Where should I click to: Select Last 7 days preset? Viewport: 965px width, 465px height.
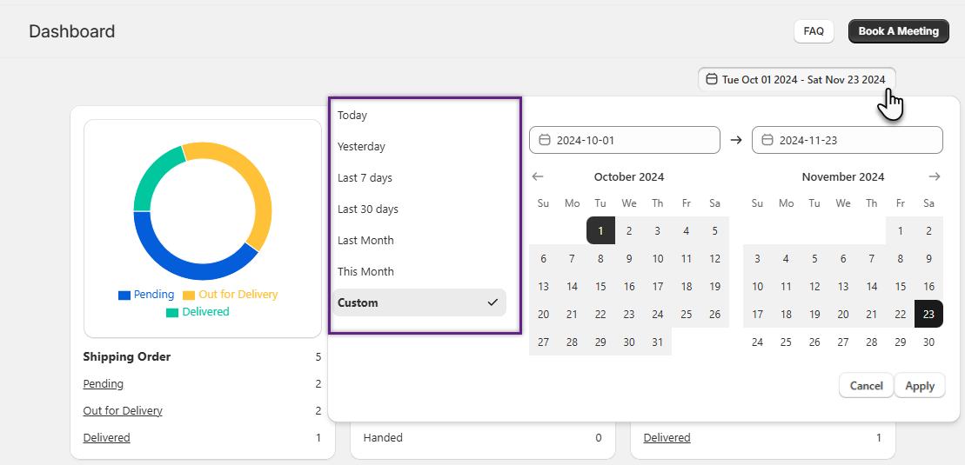pyautogui.click(x=365, y=178)
